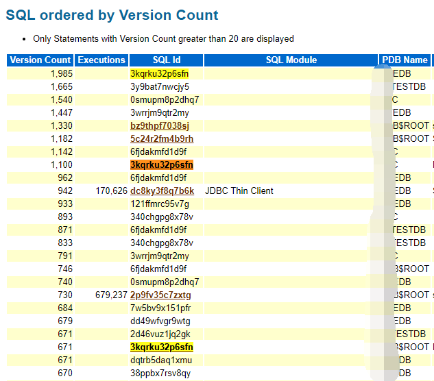Select 6fjdakmfd1d9f in the 1,142 row
434x381 pixels.
click(158, 152)
